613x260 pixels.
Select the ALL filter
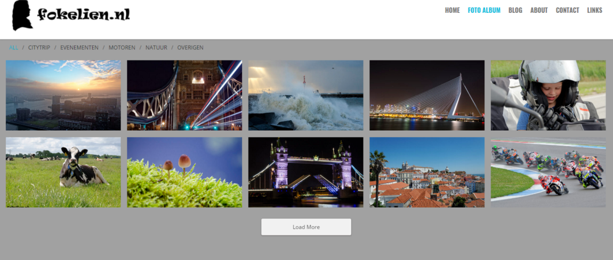pyautogui.click(x=14, y=47)
